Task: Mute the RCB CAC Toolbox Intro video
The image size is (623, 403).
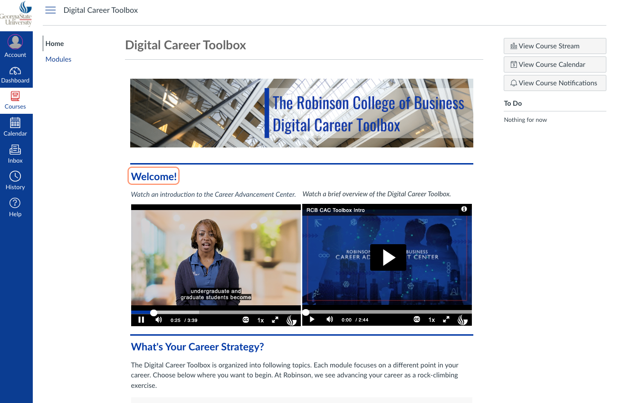Action: pyautogui.click(x=330, y=320)
